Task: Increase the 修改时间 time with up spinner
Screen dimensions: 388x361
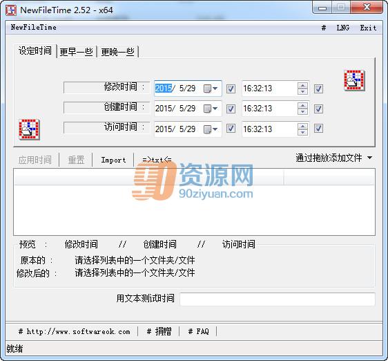Action: [x=302, y=86]
